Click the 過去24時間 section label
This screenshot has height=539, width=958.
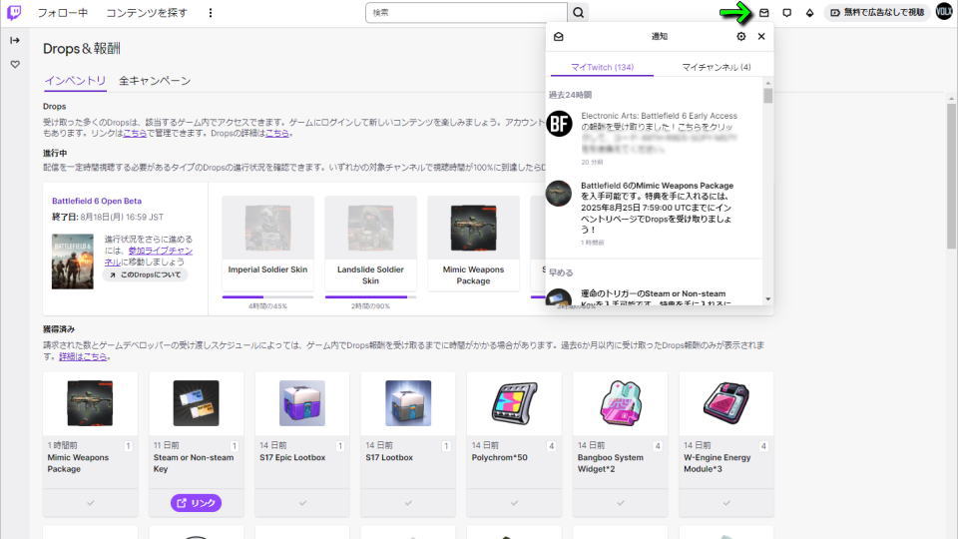coord(570,95)
